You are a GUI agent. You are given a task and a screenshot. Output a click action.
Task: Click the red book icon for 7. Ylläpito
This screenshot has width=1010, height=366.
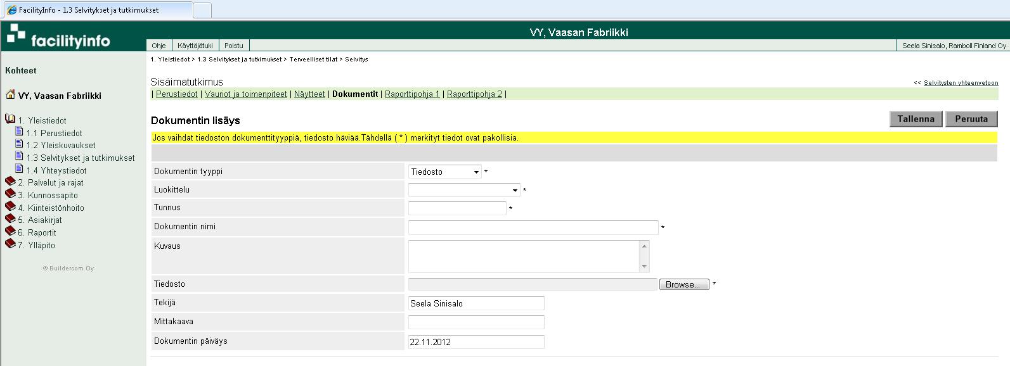coord(10,244)
